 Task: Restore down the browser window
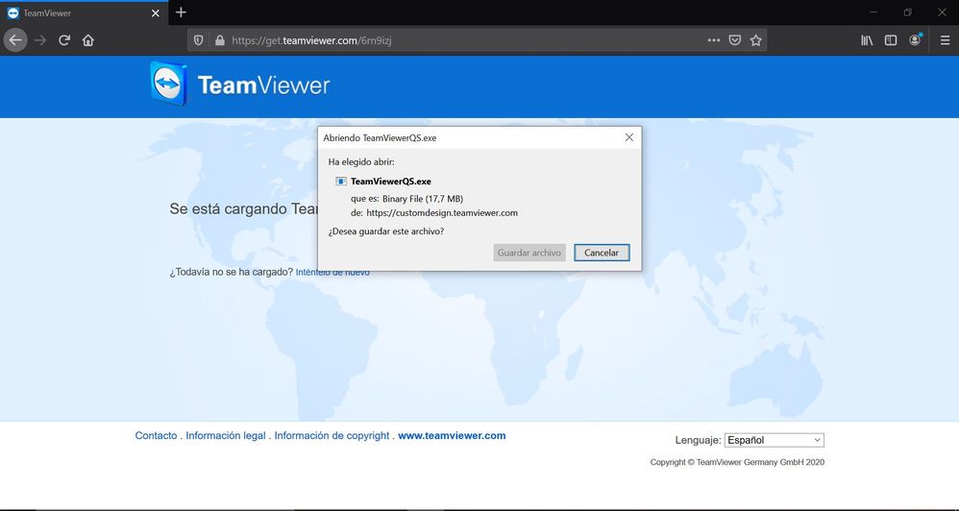[908, 12]
